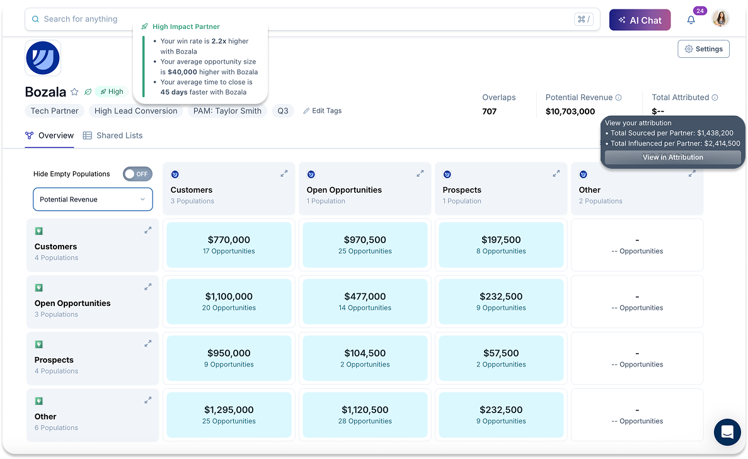Click Potential Revenue value $10,703,000
Screen dimensions: 748x459
[x=570, y=111]
